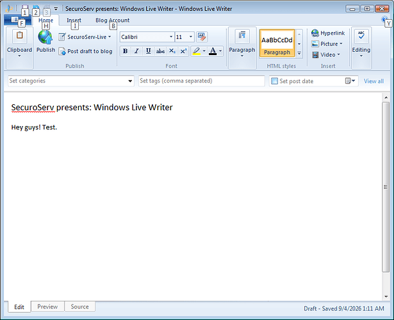Click the Save quick access icon
The height and width of the screenshot is (320, 394).
tap(24, 8)
